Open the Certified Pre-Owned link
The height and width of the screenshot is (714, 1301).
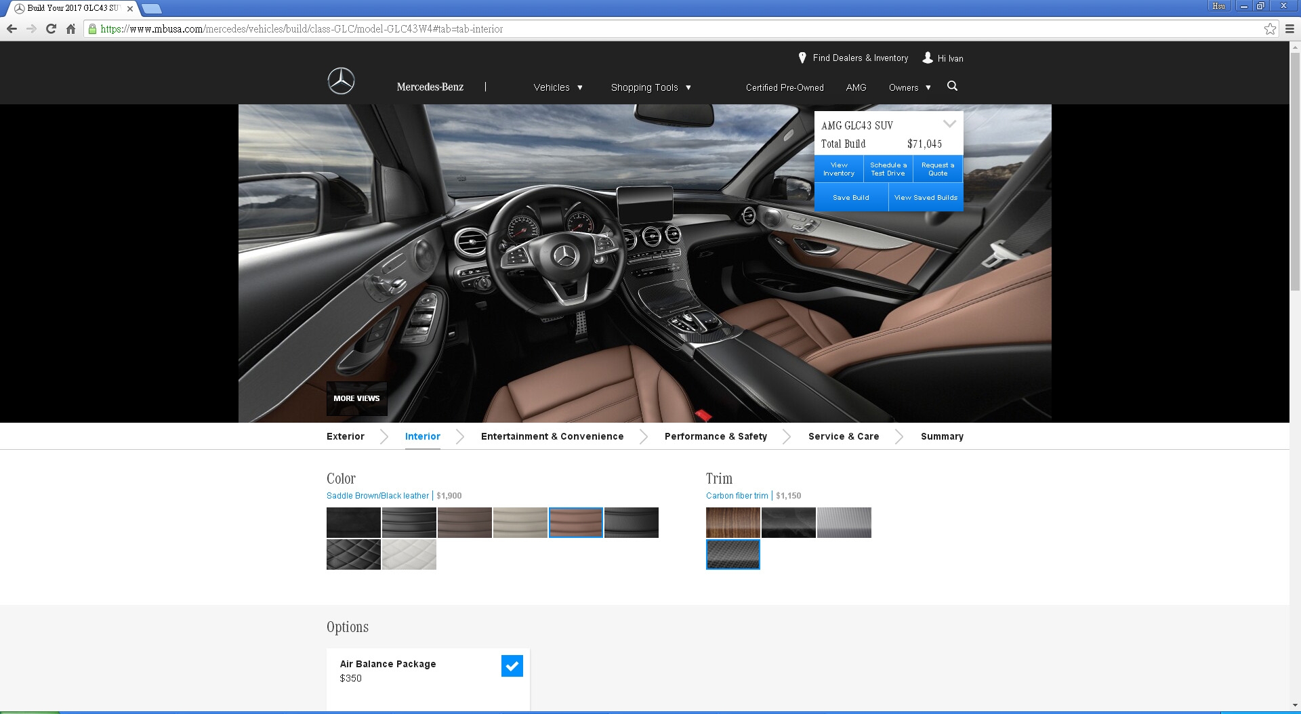pyautogui.click(x=785, y=87)
